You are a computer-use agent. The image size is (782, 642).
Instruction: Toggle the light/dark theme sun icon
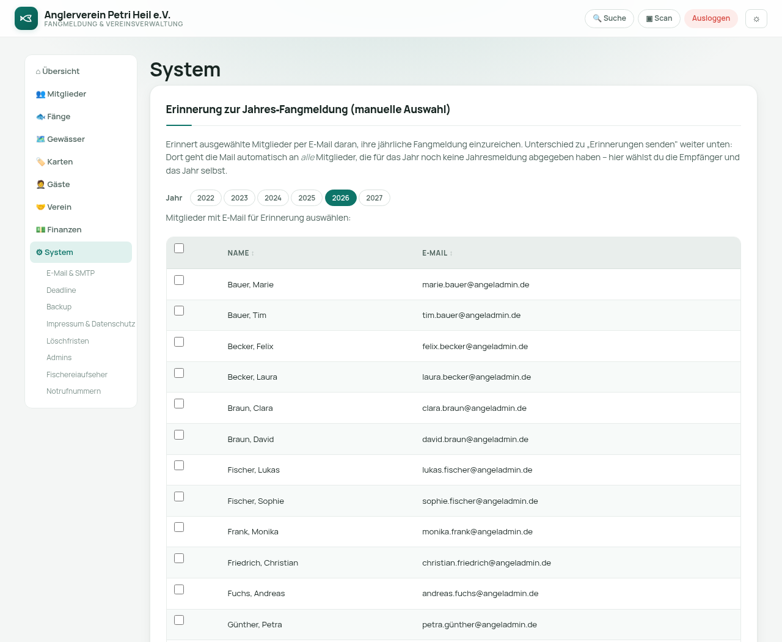756,18
